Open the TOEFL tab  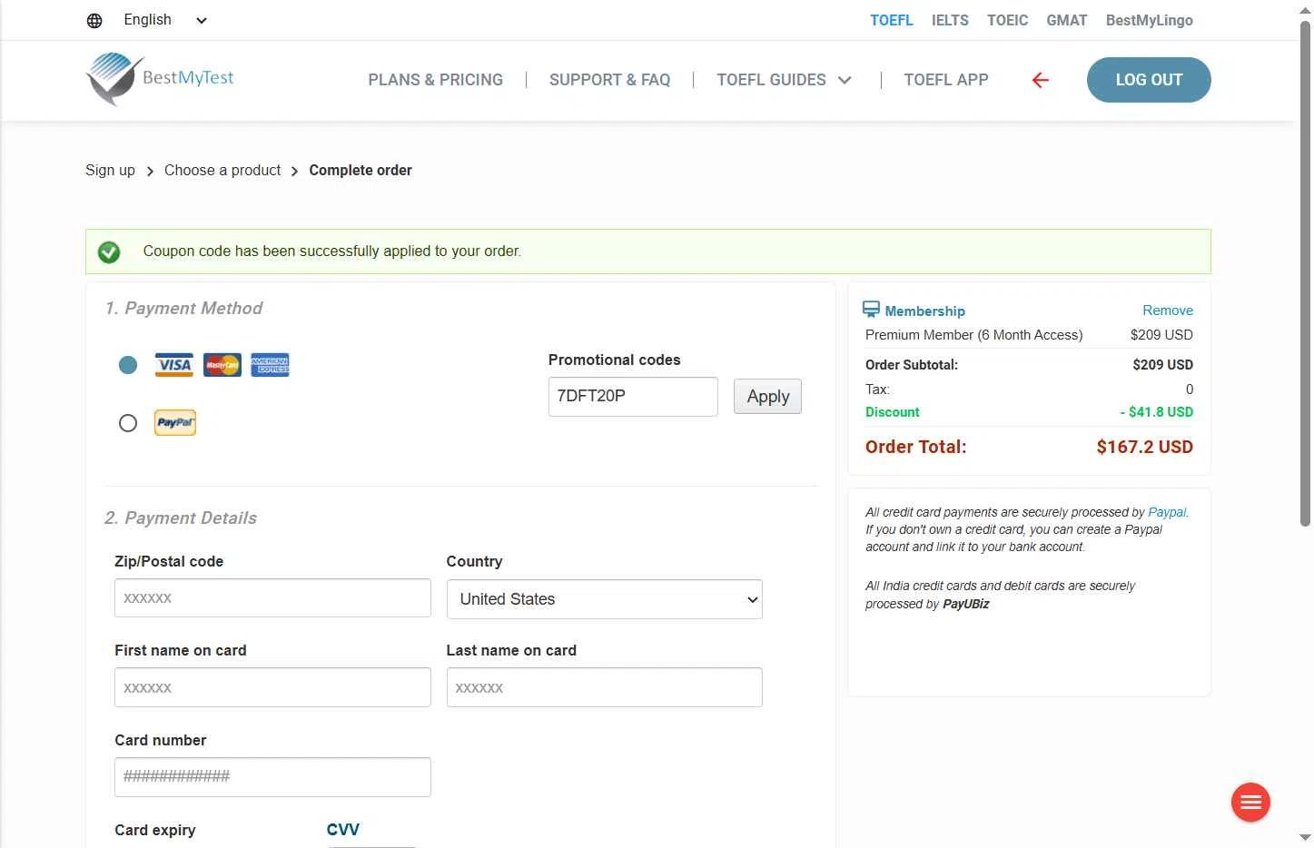point(891,20)
